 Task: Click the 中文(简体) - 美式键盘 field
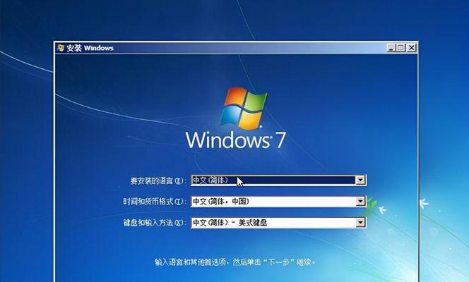pos(278,223)
